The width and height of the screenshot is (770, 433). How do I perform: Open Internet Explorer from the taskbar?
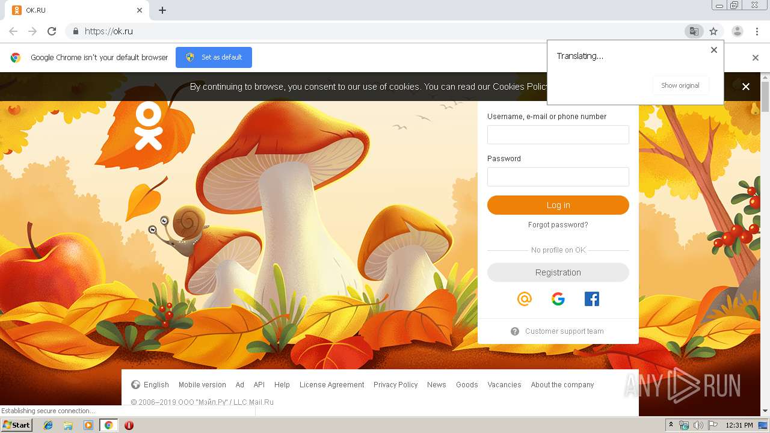coord(48,425)
